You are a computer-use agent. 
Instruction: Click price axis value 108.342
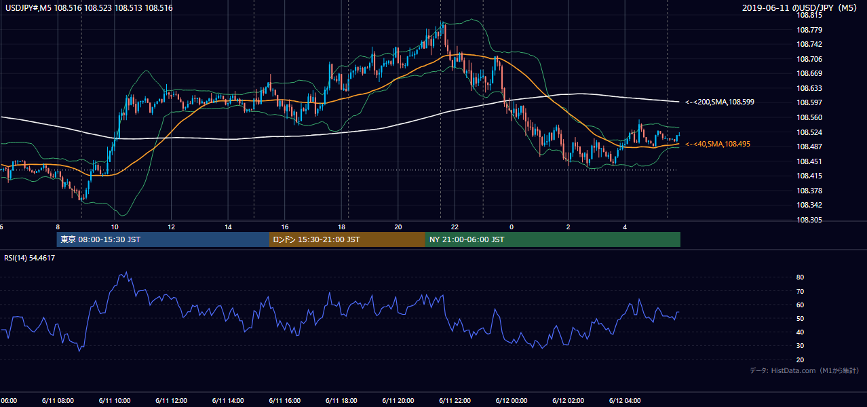(810, 205)
